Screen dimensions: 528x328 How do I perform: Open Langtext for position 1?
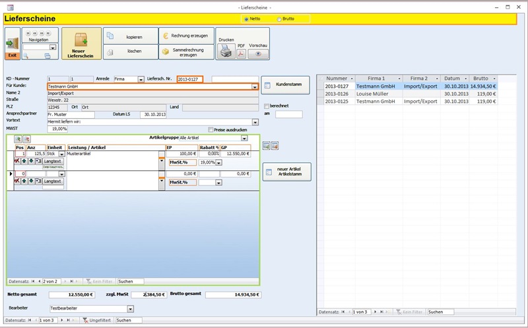coord(53,161)
